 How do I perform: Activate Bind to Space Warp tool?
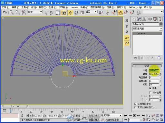[24, 13]
